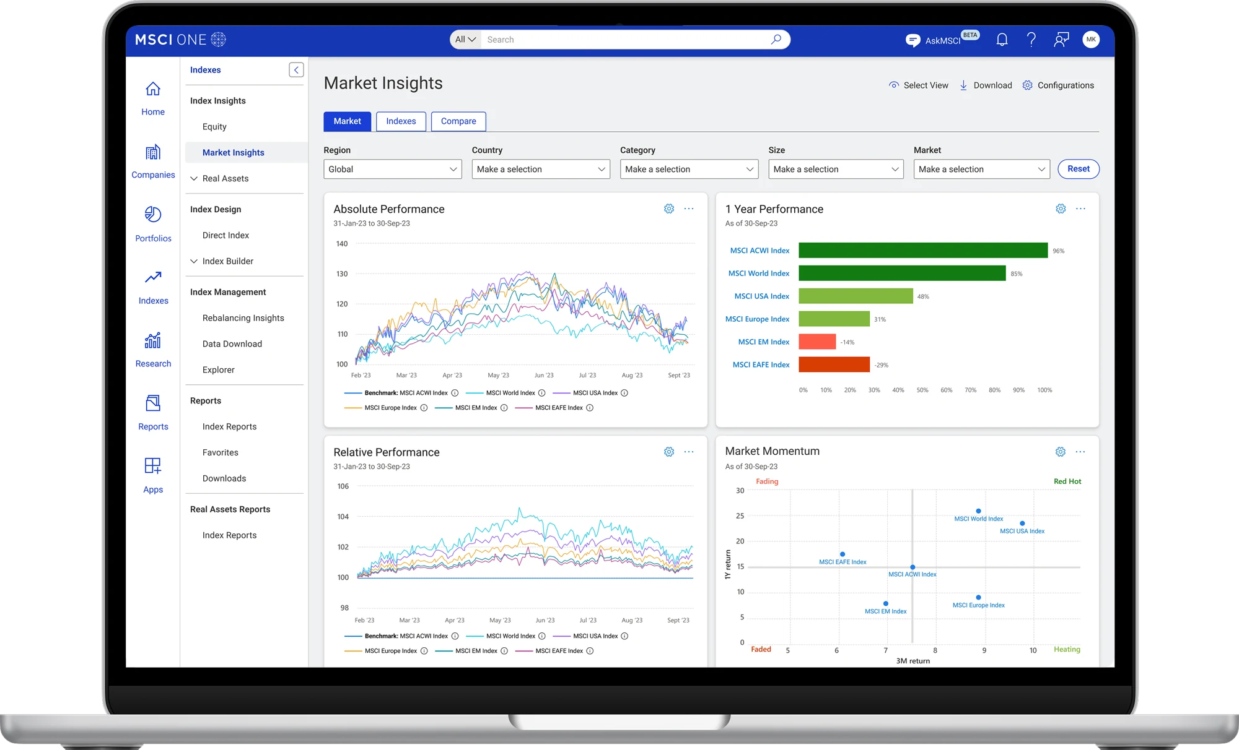Open the notifications bell
The width and height of the screenshot is (1239, 750).
(x=1002, y=40)
